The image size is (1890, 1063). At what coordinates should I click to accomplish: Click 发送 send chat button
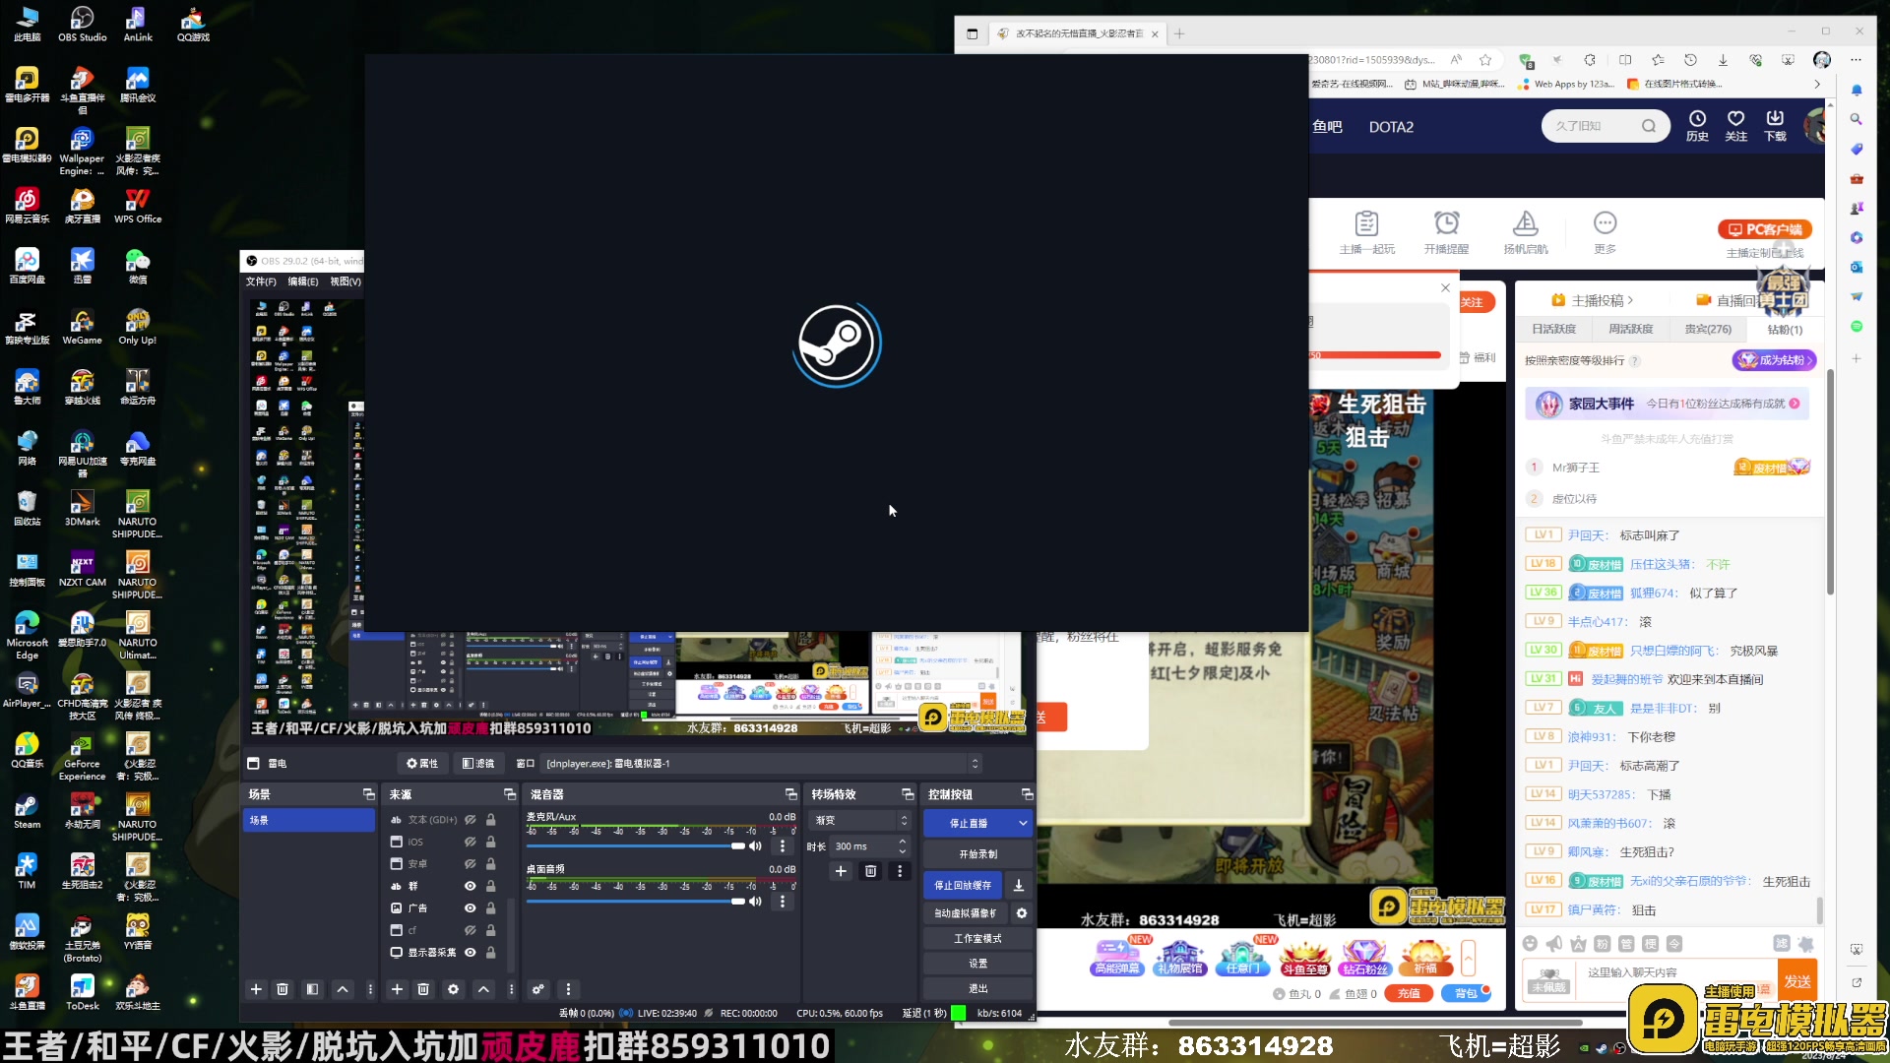(1797, 980)
